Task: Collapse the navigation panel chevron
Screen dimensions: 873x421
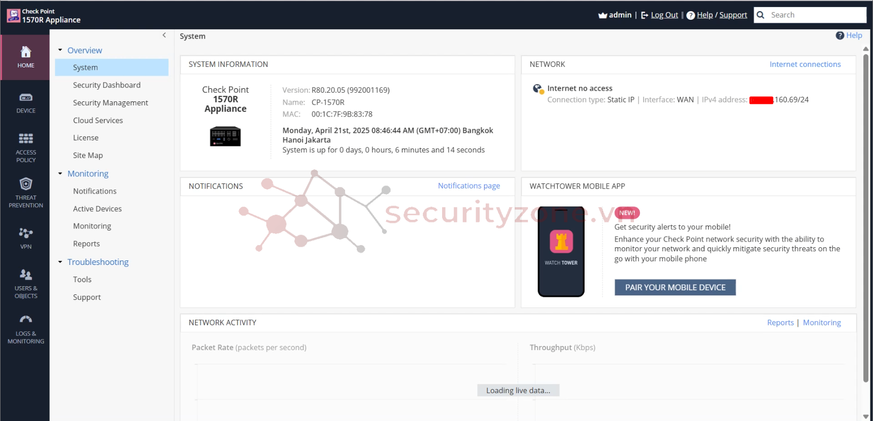Action: tap(164, 35)
